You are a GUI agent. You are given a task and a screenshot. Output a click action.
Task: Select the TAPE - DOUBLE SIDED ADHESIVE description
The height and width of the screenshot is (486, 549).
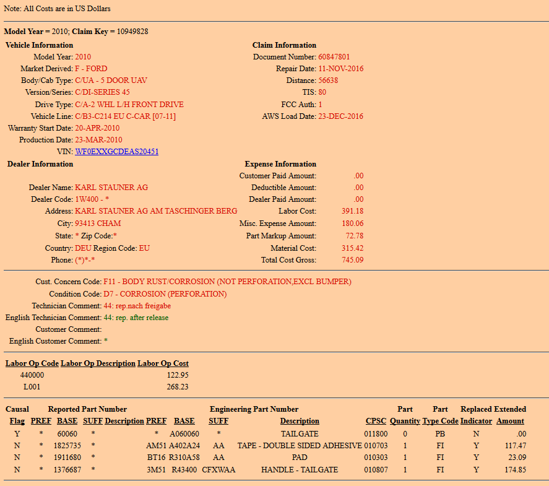click(300, 446)
